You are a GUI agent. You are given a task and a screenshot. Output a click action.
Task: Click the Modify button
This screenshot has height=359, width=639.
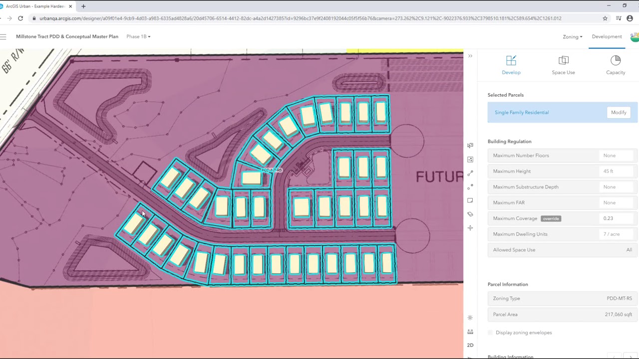click(619, 113)
